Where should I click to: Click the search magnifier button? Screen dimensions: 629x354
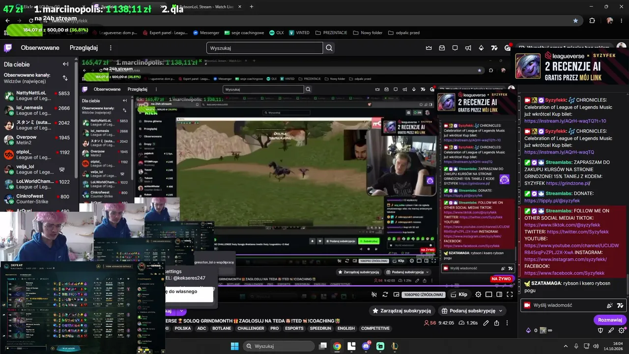click(329, 48)
